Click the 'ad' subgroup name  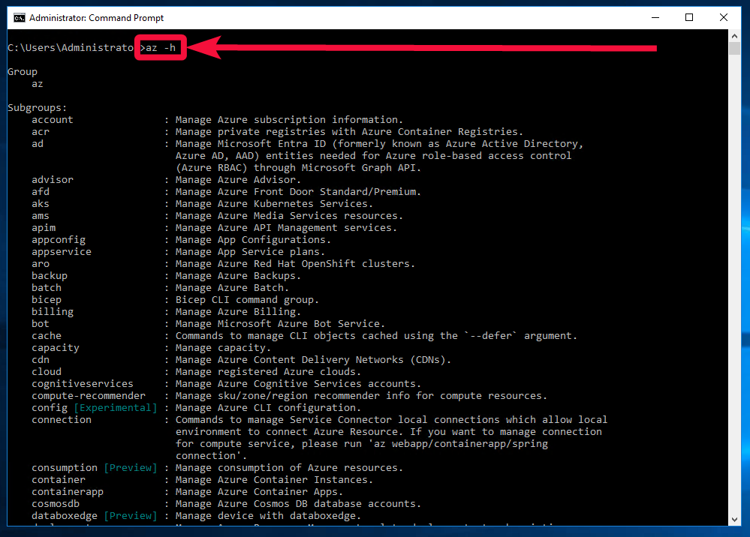pos(38,143)
